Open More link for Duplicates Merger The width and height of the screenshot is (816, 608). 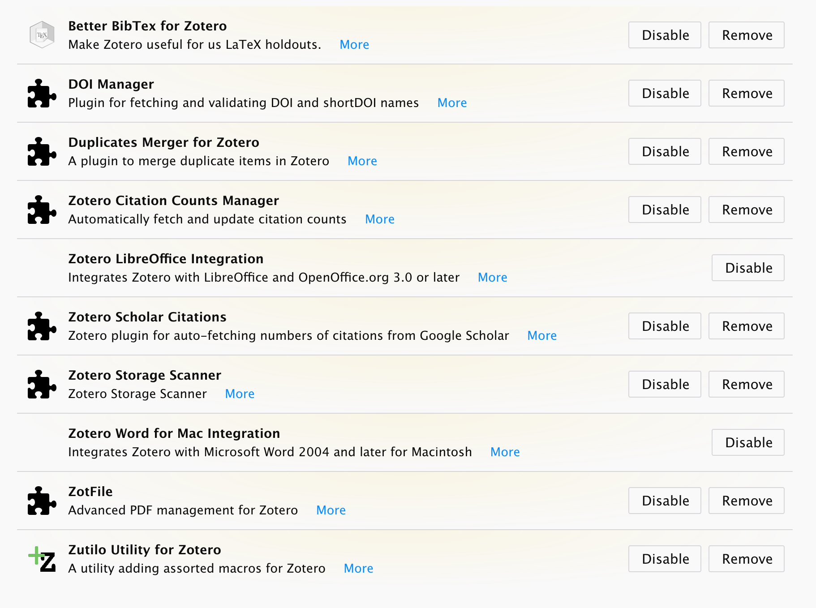[x=362, y=161]
